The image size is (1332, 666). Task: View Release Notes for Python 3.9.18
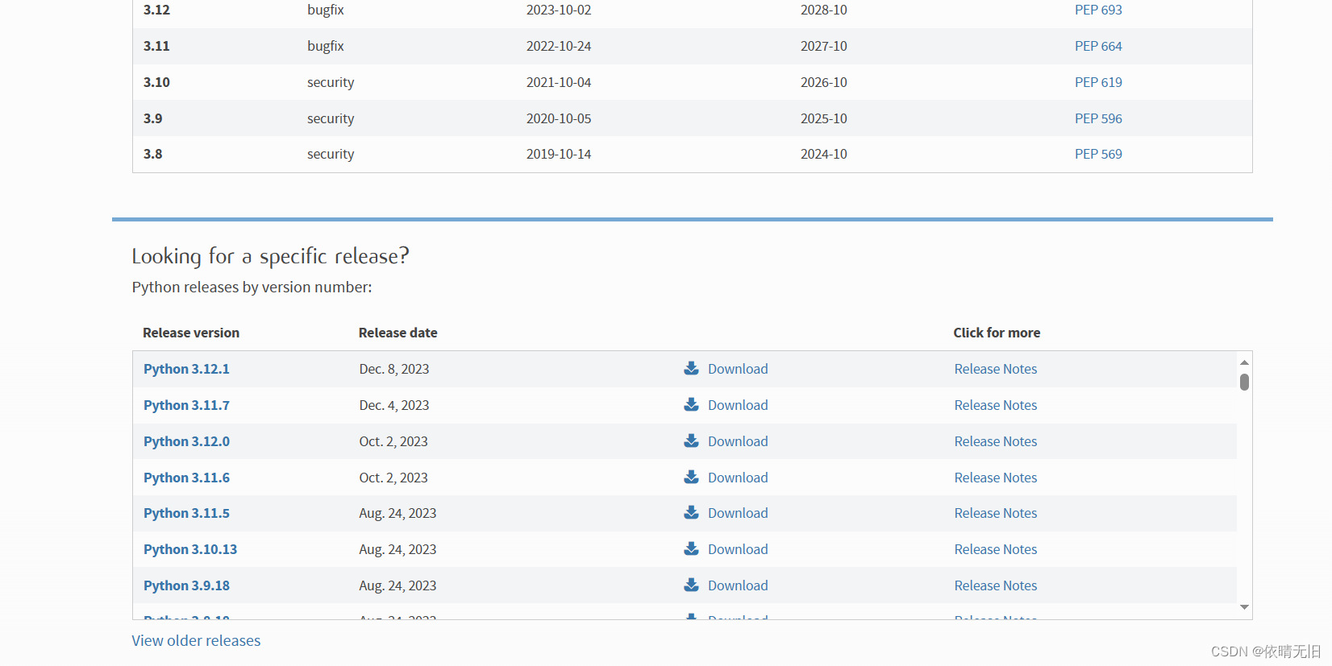point(996,585)
